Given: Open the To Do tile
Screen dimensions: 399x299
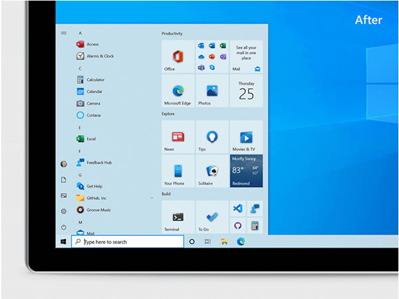Looking at the screenshot, I should point(212,217).
